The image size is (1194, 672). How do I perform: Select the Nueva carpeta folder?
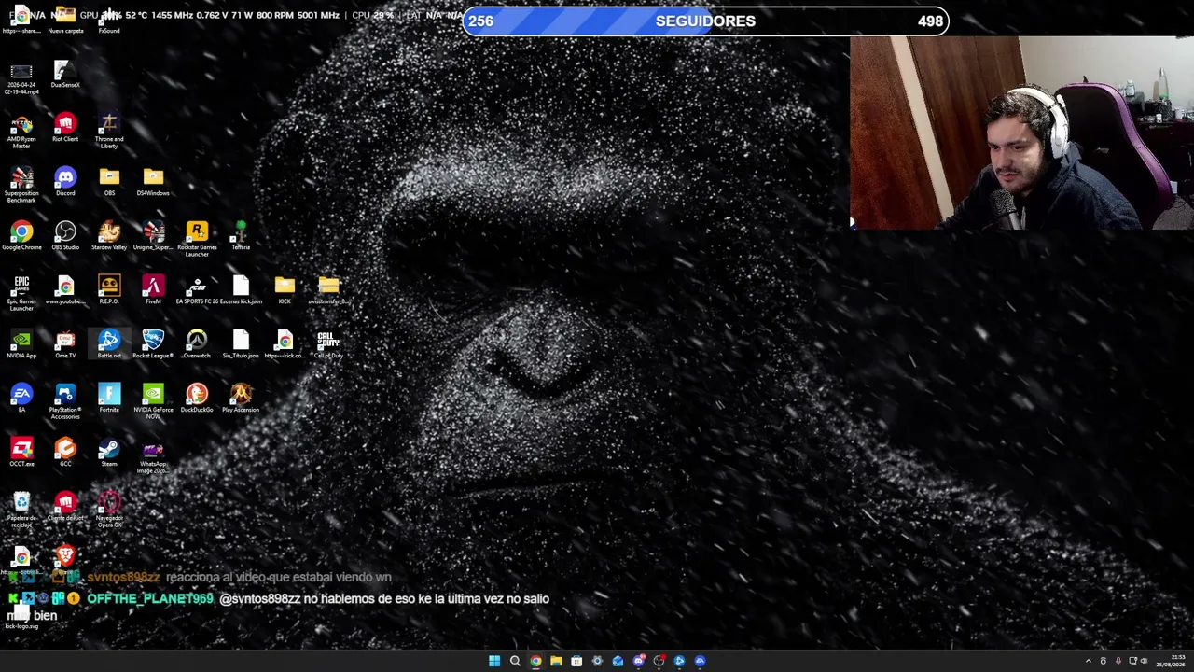(65, 21)
